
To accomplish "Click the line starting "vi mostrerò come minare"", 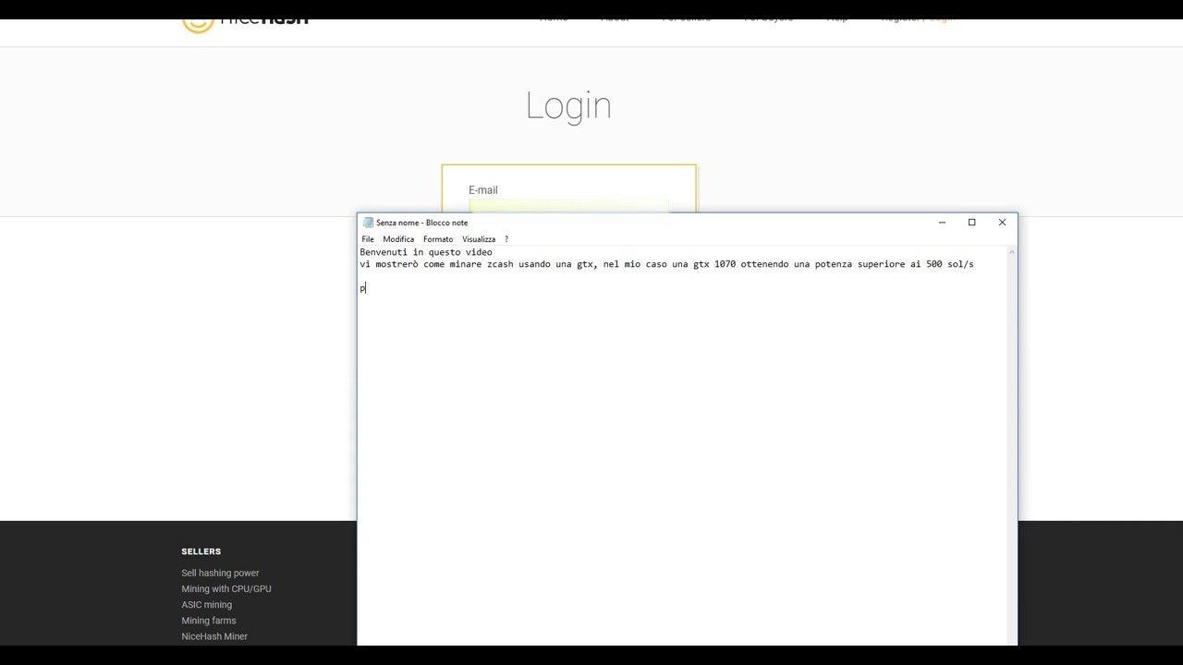I will coord(666,264).
